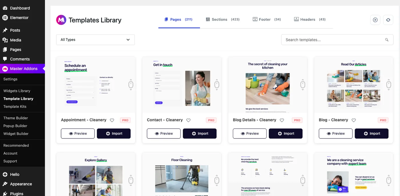Open the Read Our Articles thumbnail
This screenshot has width=400, height=196.
[x=354, y=85]
